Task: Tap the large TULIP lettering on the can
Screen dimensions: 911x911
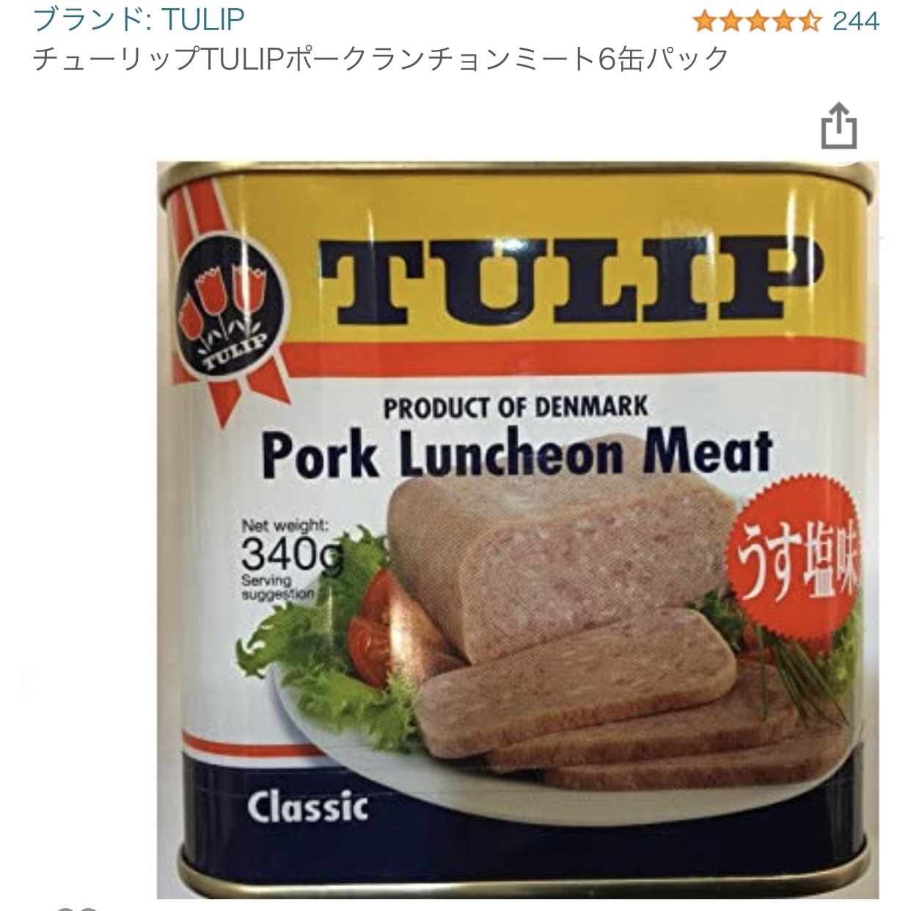Action: coord(569,282)
